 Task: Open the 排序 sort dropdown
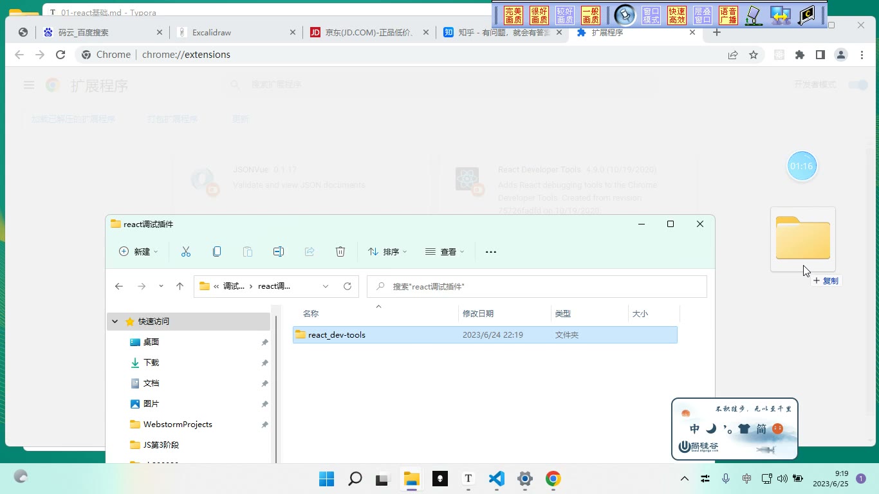tap(387, 252)
